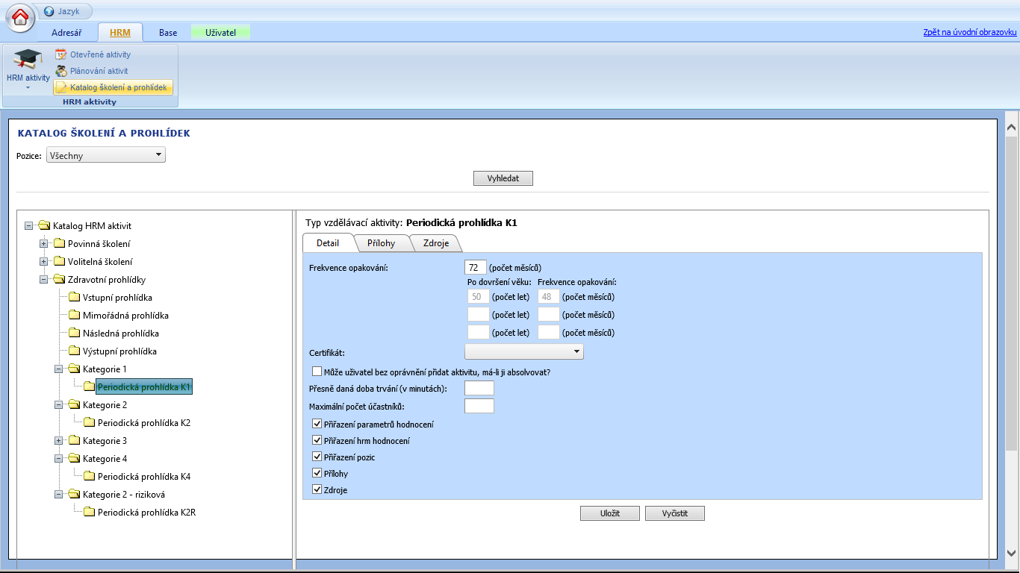
Task: Click the Přesně daná doba trvání field
Action: pos(479,388)
